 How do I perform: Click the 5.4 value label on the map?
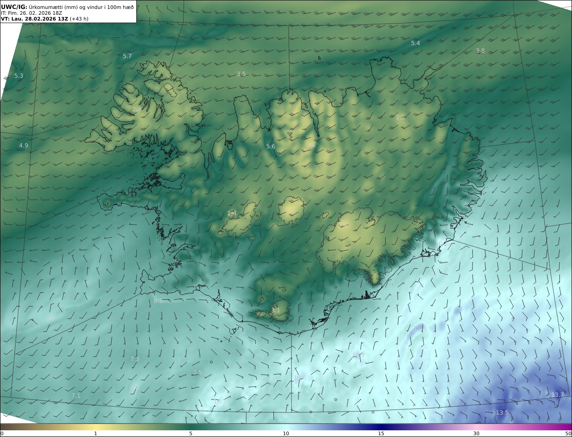pyautogui.click(x=416, y=43)
